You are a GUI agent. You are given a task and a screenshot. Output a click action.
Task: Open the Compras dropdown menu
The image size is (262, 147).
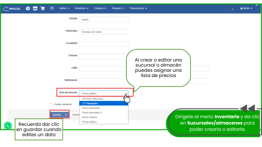pos(100,8)
